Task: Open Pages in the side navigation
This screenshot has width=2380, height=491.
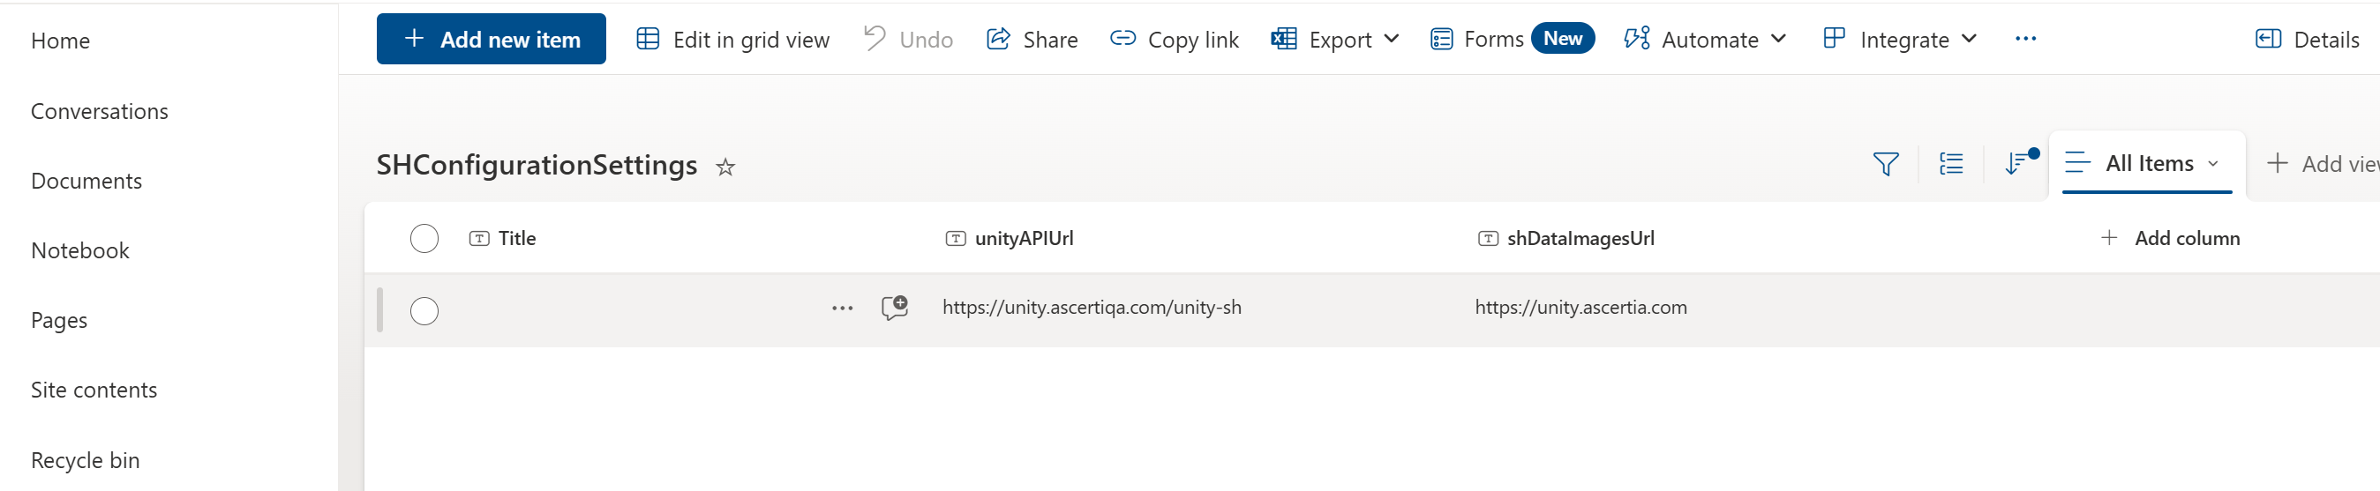Action: [x=59, y=320]
